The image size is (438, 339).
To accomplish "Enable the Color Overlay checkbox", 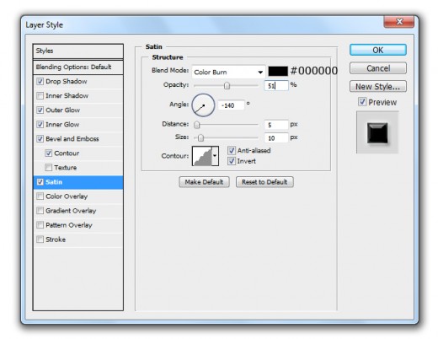I will [x=40, y=196].
